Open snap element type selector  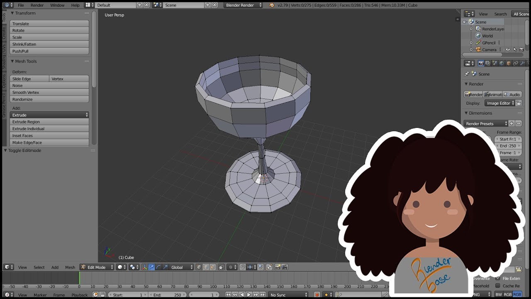click(251, 267)
